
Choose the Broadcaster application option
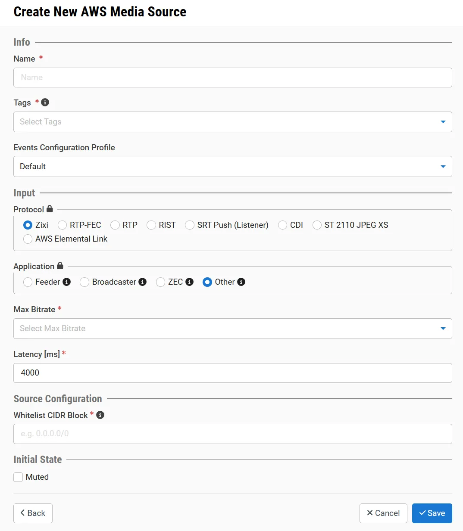pos(85,282)
